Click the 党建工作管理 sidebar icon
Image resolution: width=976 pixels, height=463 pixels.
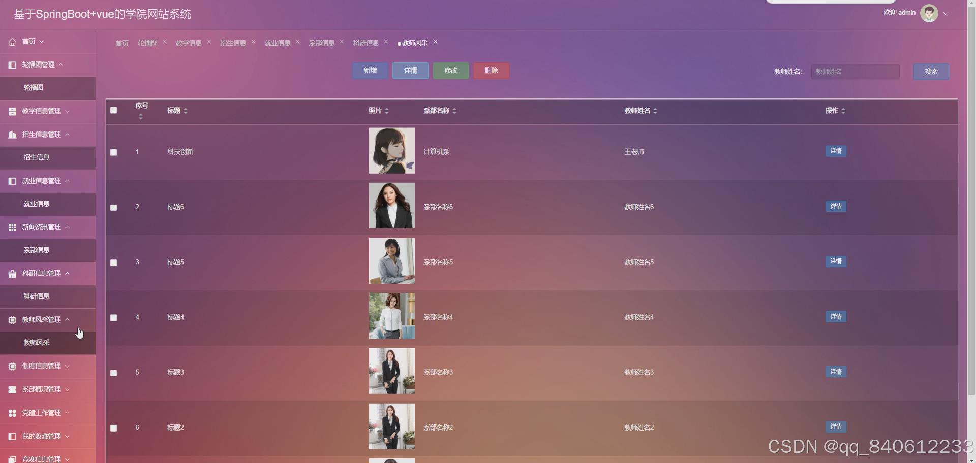pos(12,413)
